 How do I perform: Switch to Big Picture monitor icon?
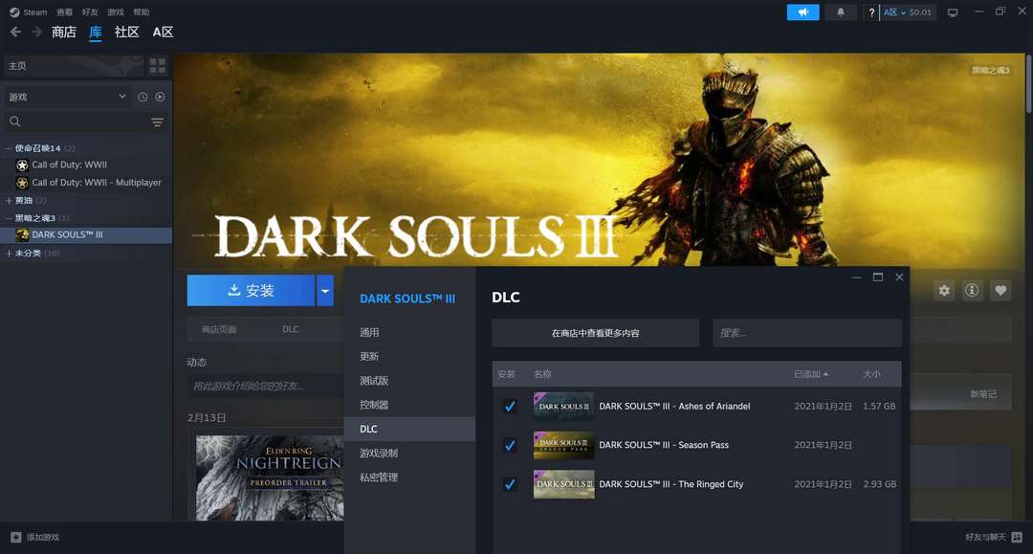pos(953,12)
